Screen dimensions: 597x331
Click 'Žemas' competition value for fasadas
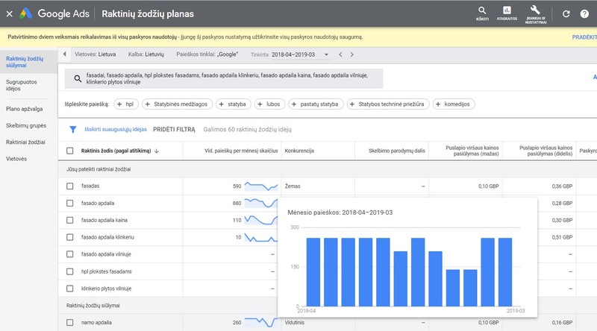tap(293, 186)
